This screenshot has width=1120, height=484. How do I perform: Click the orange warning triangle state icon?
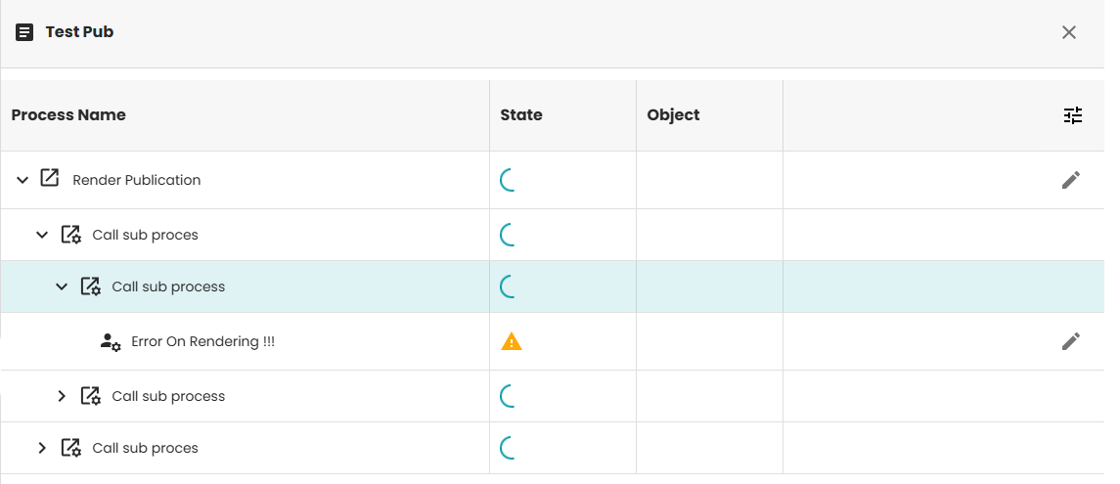pos(511,341)
